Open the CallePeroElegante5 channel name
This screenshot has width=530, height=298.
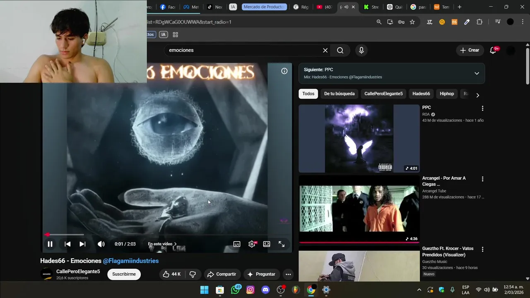[78, 272]
